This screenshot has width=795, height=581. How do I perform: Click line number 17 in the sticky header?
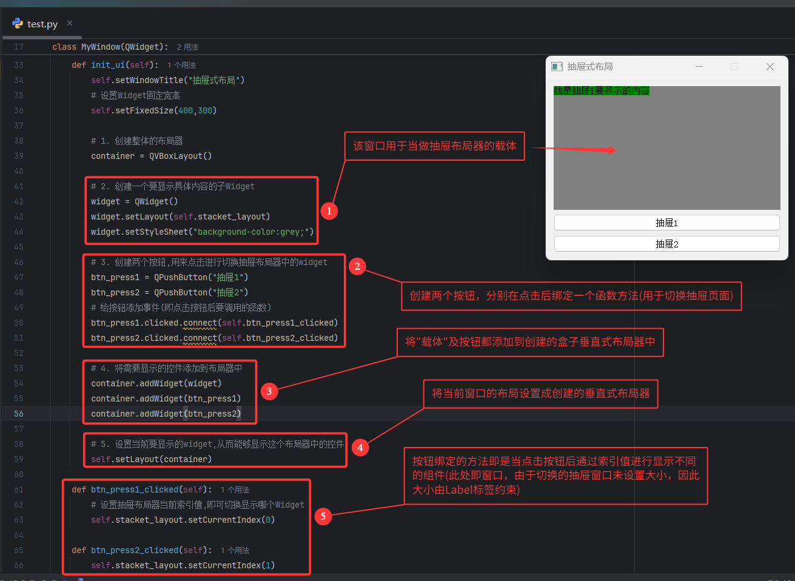[19, 47]
